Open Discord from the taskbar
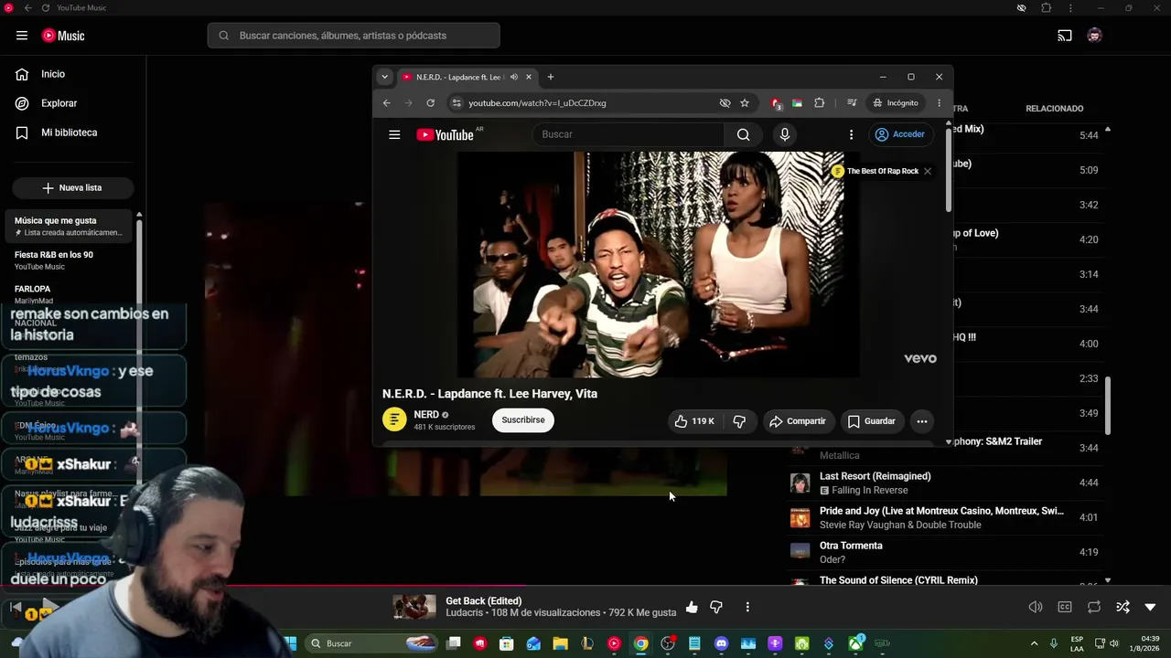The image size is (1171, 658). (x=721, y=643)
